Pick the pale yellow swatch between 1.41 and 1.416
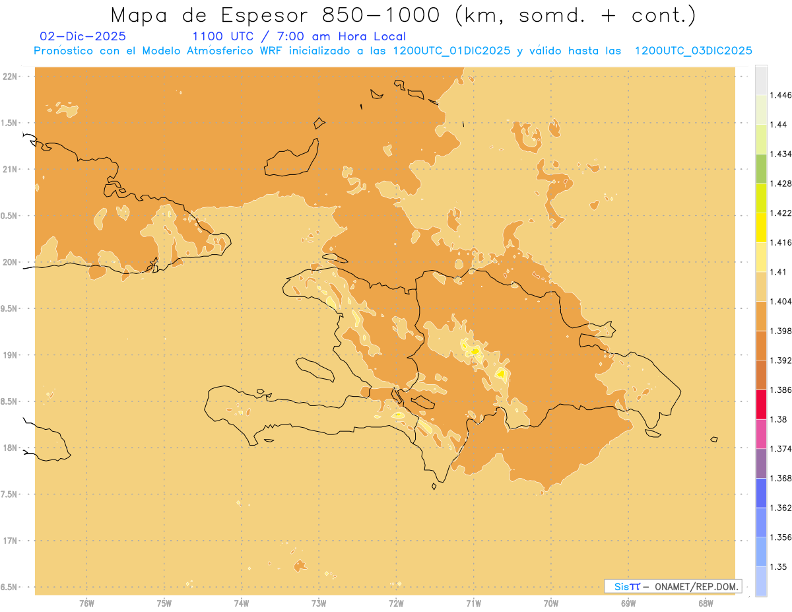792x612 pixels. point(761,257)
